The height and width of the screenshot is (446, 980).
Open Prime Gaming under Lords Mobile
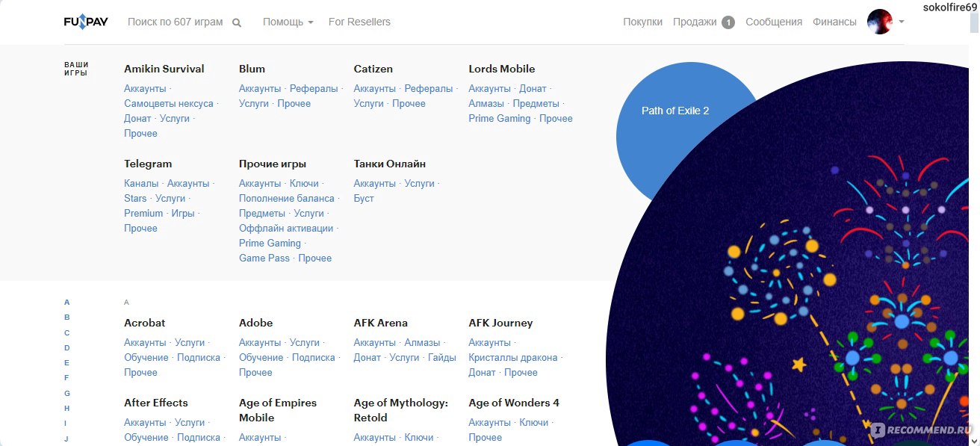(x=500, y=118)
